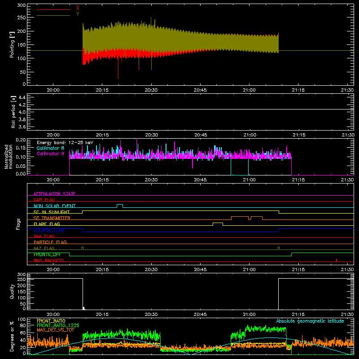This screenshot has width=359, height=359.
Task: Click the 21:00 tick label under Roll period plot
Action: 250,135
